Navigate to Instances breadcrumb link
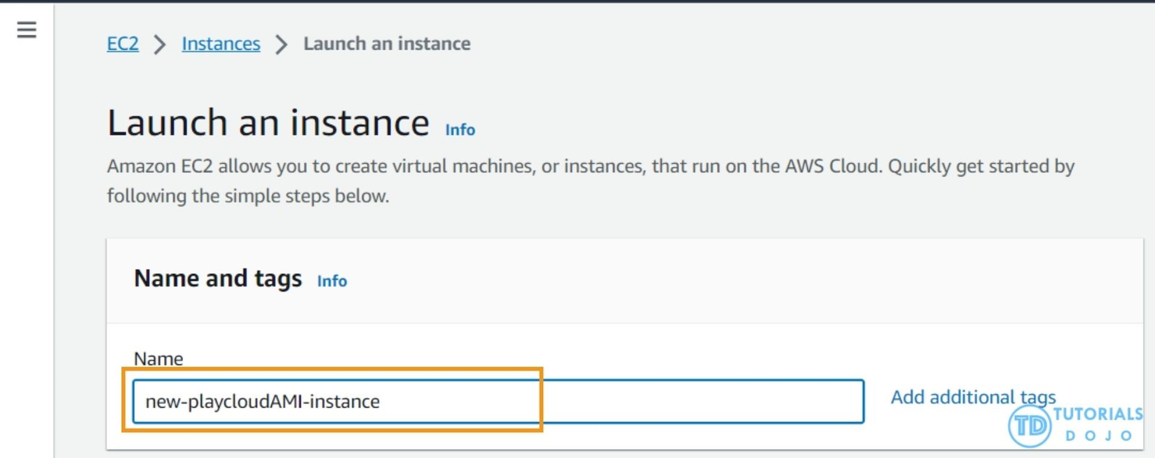The width and height of the screenshot is (1155, 458). point(221,44)
